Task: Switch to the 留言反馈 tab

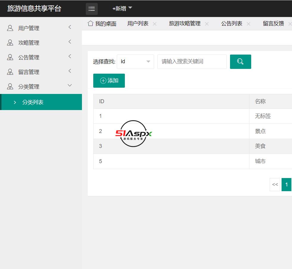Action: [x=273, y=24]
